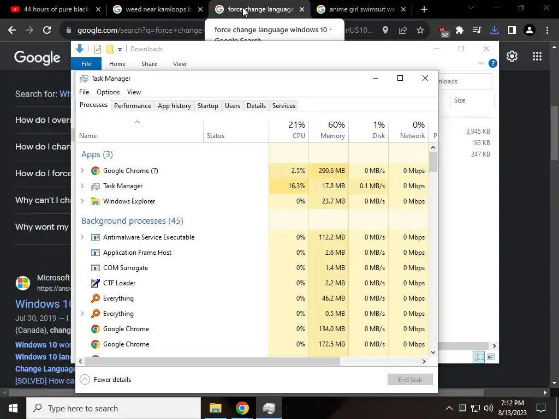The image size is (559, 419).
Task: Bookmark this page with the star icon
Action: [420, 31]
